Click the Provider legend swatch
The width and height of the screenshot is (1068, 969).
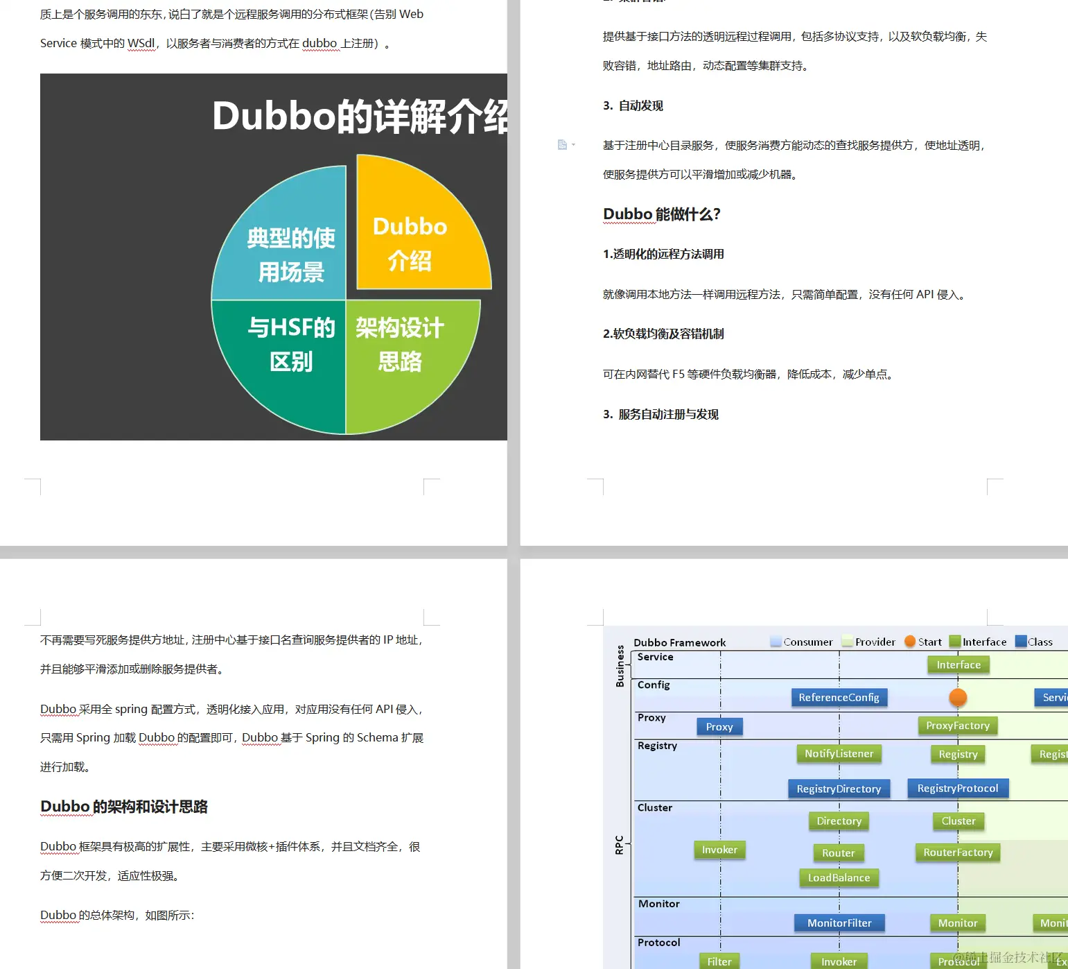click(x=847, y=642)
